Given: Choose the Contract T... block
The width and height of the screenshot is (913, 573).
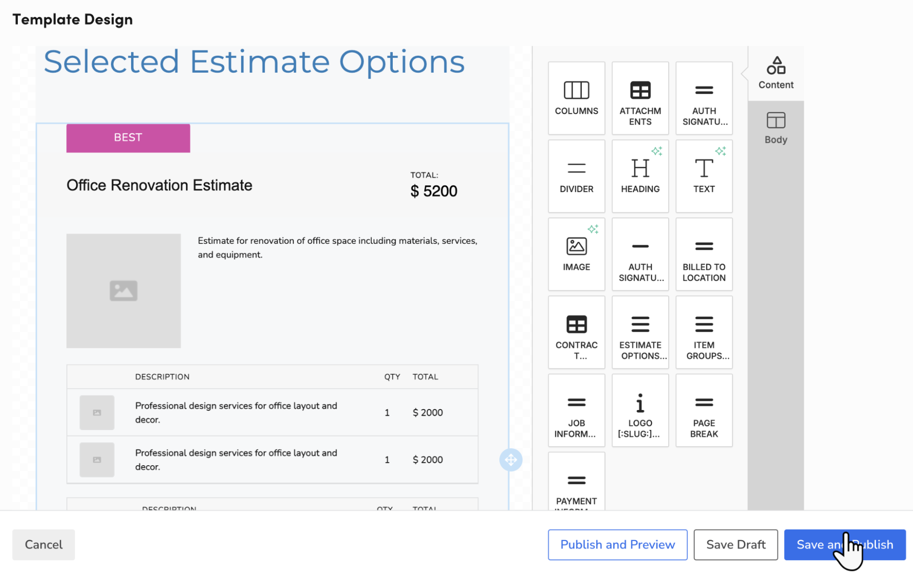Looking at the screenshot, I should click(576, 332).
